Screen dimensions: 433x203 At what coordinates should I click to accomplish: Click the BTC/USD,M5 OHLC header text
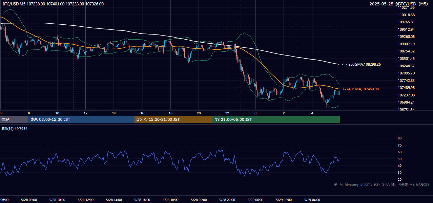[x=53, y=4]
